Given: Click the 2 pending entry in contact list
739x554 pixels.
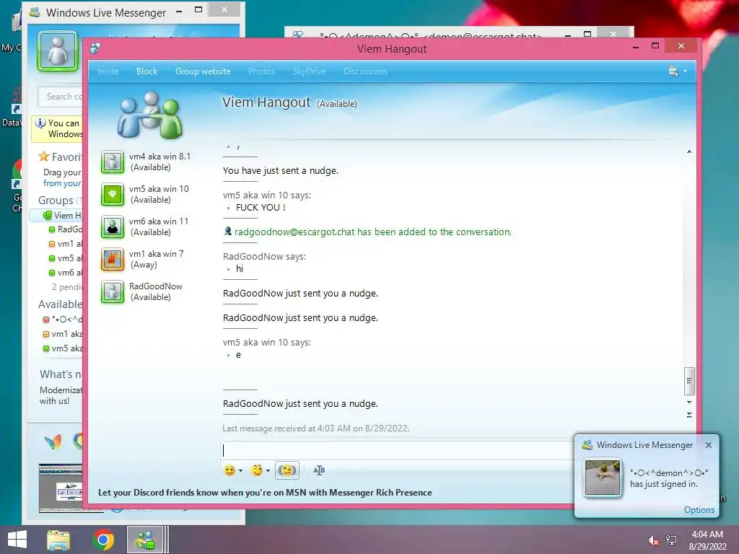Looking at the screenshot, I should (67, 287).
